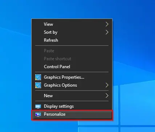This screenshot has width=155, height=132.
Task: Expand the View submenu arrow
Action: click(x=107, y=24)
